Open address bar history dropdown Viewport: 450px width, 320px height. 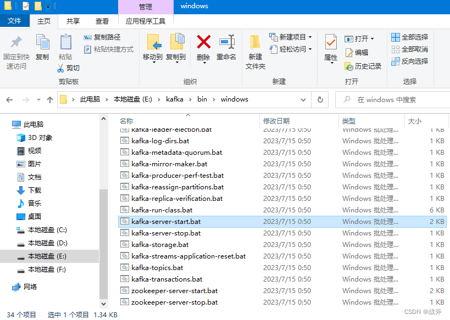coord(303,100)
